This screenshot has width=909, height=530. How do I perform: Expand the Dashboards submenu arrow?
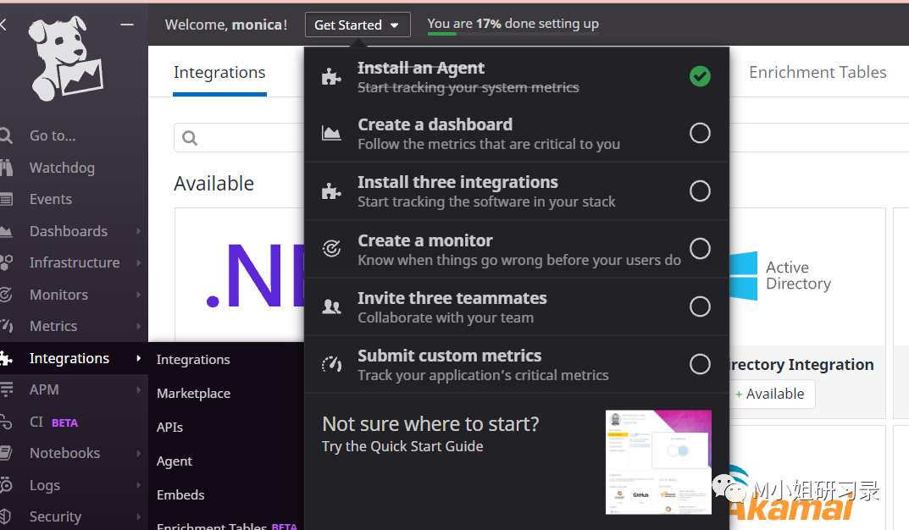tap(139, 231)
